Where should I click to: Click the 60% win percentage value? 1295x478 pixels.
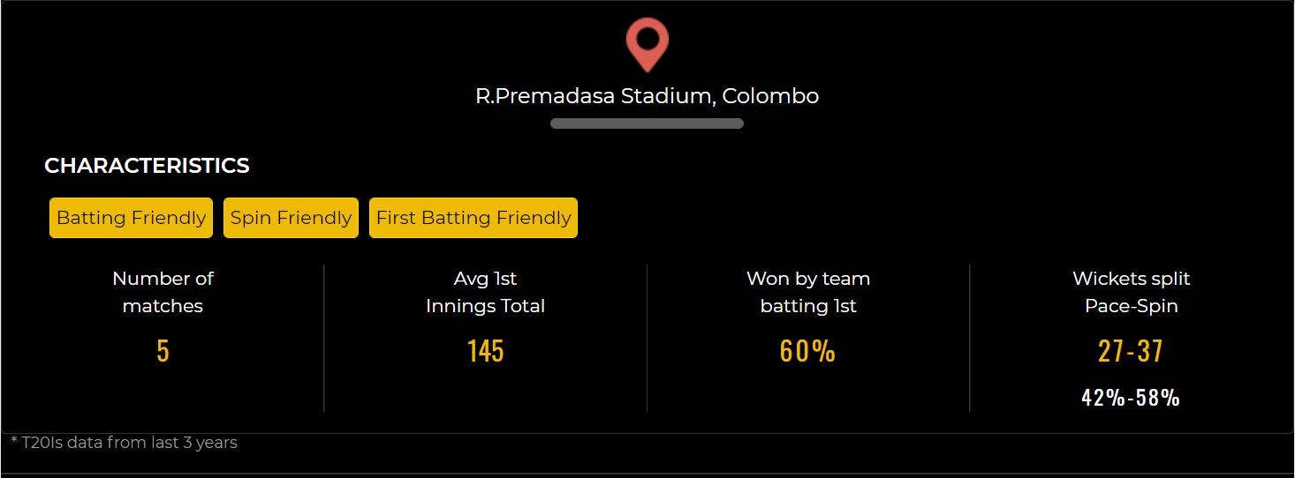[x=807, y=351]
